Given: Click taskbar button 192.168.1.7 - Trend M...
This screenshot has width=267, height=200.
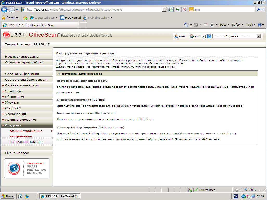Looking at the screenshot, I should [60, 196].
